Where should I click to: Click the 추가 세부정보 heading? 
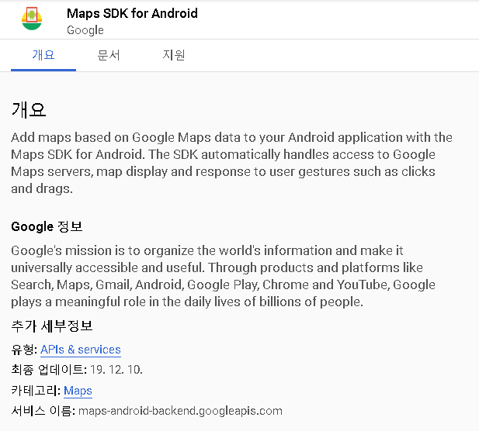click(x=52, y=326)
